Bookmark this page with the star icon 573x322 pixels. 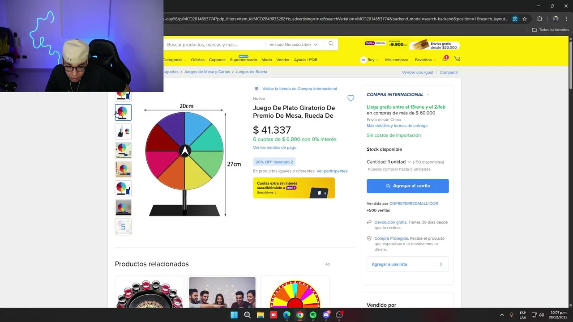click(x=525, y=19)
